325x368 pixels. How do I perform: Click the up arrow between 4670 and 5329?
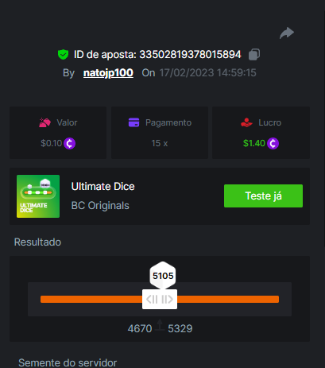(x=160, y=325)
